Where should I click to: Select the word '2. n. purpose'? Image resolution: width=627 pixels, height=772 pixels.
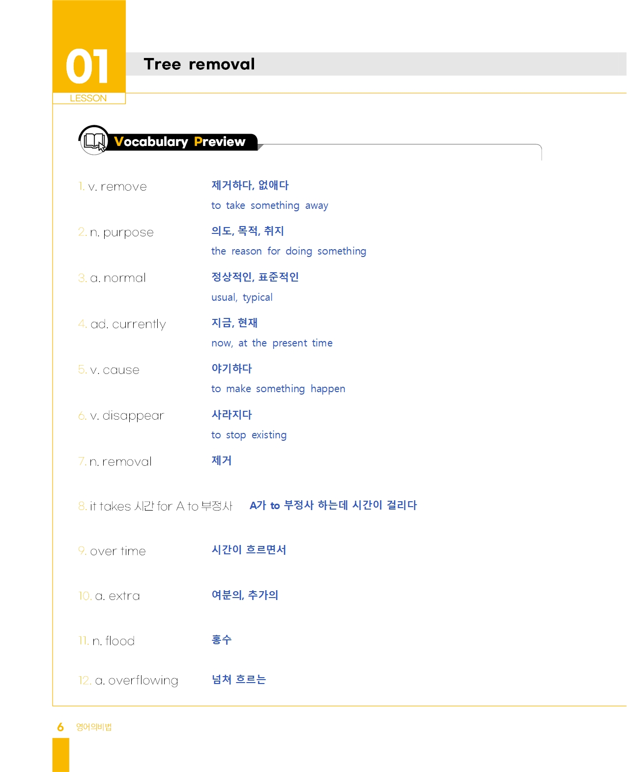coord(116,232)
